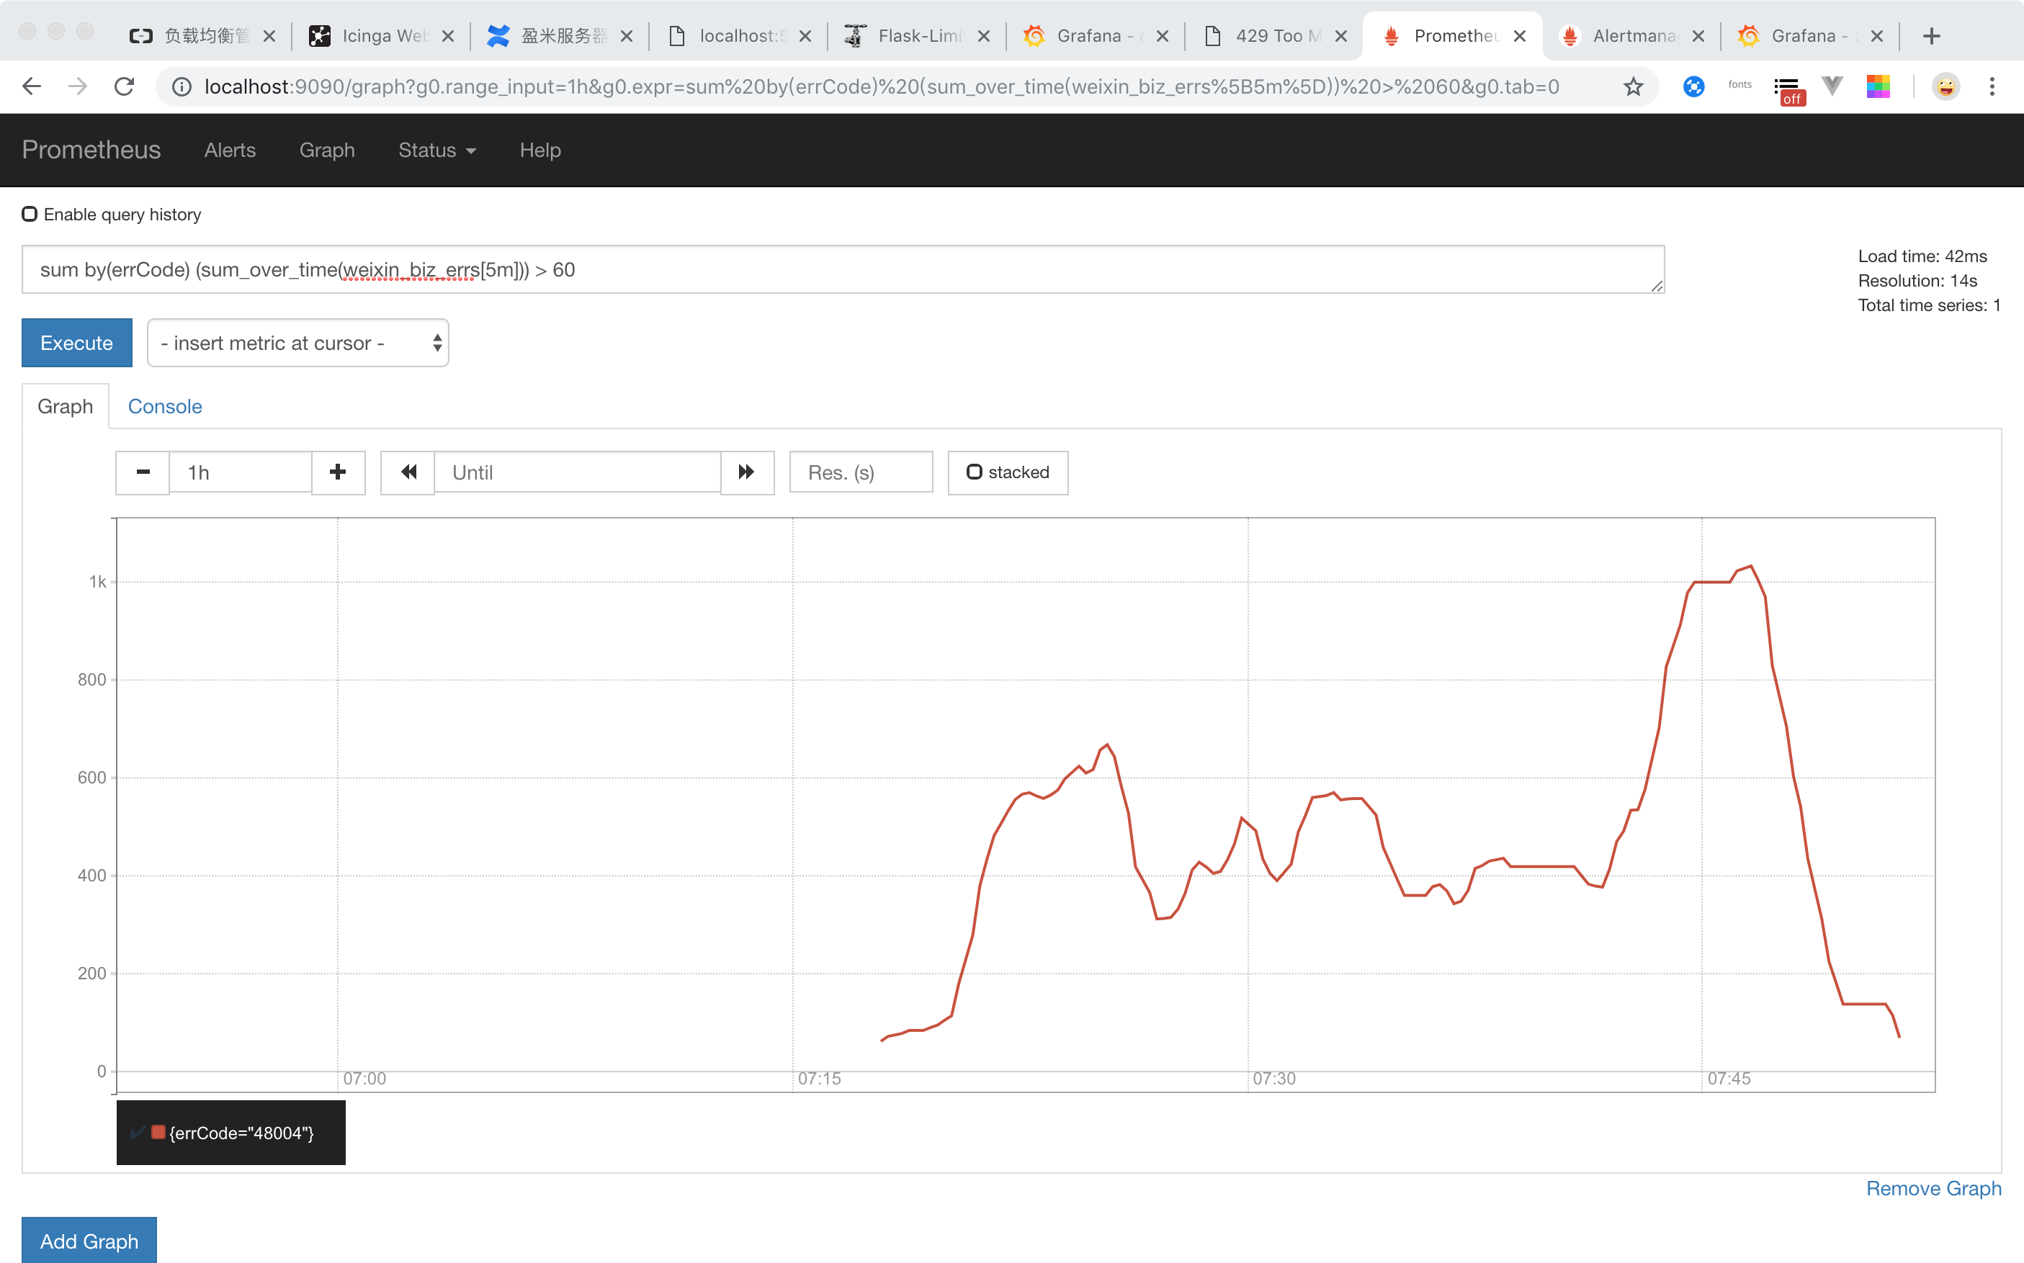Bookmark this page with the star icon

tap(1633, 86)
